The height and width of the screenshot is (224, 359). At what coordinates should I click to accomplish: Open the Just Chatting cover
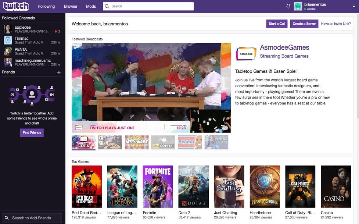tap(229, 186)
